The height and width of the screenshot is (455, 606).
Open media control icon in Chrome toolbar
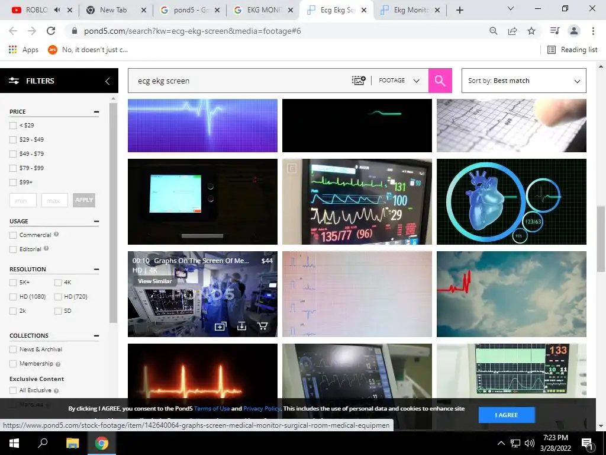pyautogui.click(x=555, y=31)
